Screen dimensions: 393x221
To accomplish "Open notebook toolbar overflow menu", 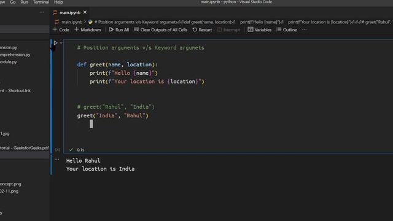I will pos(305,29).
